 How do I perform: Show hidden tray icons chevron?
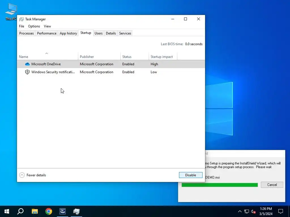click(x=240, y=211)
